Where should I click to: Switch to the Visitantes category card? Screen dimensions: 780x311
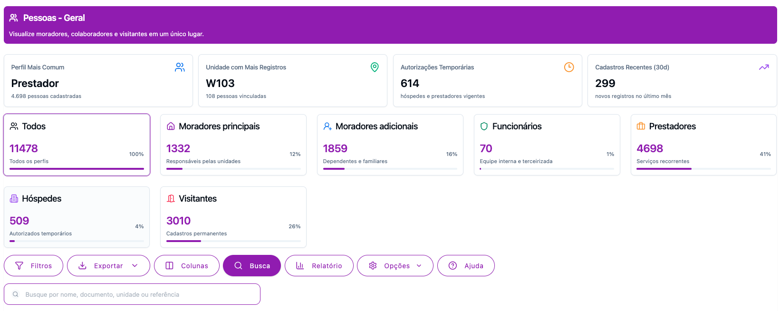[x=233, y=217]
